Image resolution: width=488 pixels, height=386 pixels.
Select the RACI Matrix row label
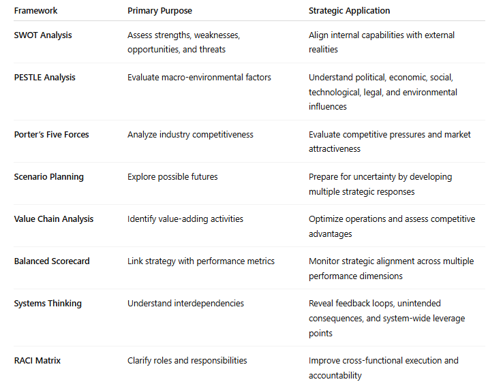tap(37, 361)
